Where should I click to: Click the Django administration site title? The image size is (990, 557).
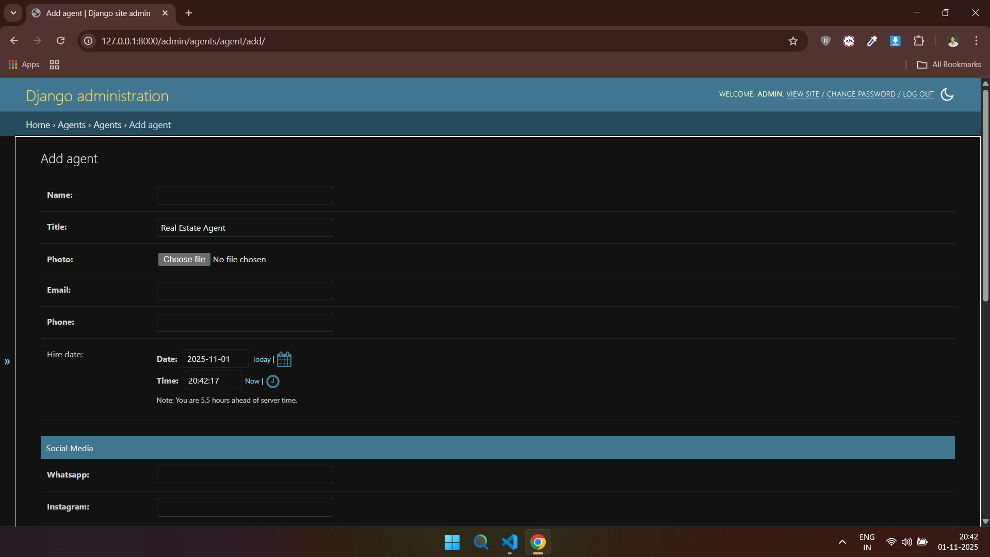[97, 96]
